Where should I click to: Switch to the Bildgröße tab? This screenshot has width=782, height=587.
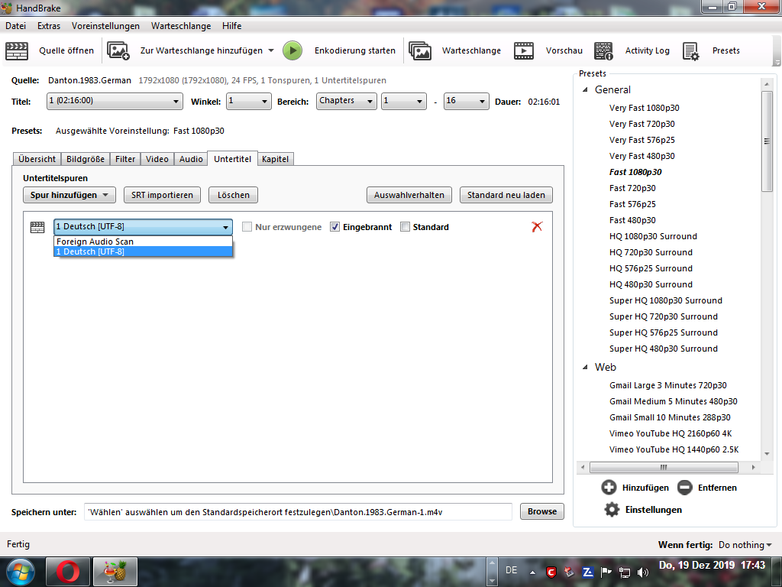point(86,159)
